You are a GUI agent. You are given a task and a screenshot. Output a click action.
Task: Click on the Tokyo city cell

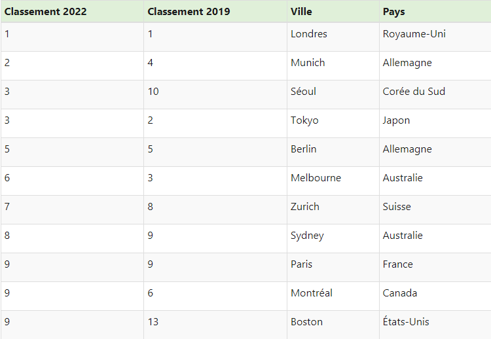click(333, 123)
